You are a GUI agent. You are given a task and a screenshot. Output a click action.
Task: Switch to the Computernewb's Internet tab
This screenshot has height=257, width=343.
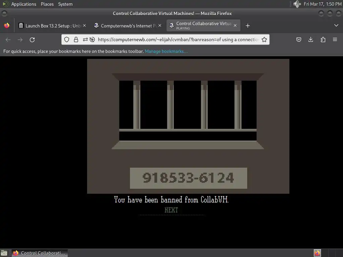[x=128, y=25]
